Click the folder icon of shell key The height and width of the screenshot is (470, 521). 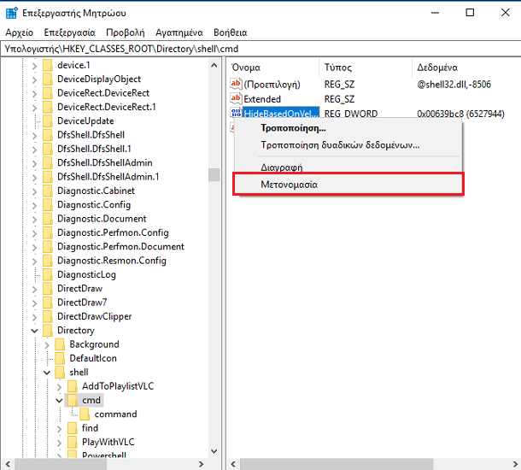click(60, 373)
